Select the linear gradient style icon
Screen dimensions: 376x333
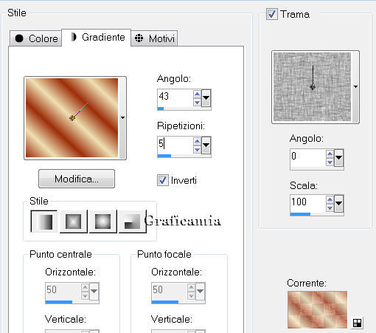point(44,222)
